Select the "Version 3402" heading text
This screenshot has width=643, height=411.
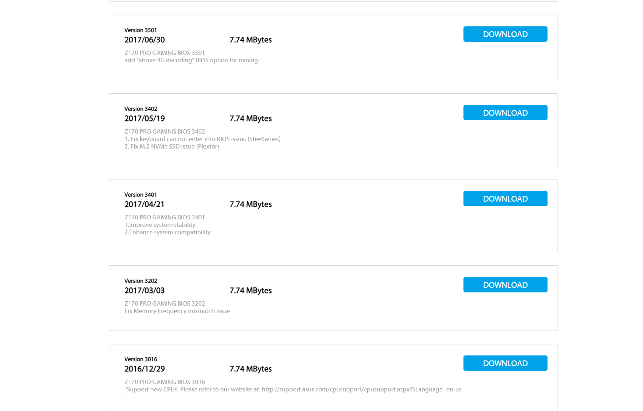click(x=140, y=109)
